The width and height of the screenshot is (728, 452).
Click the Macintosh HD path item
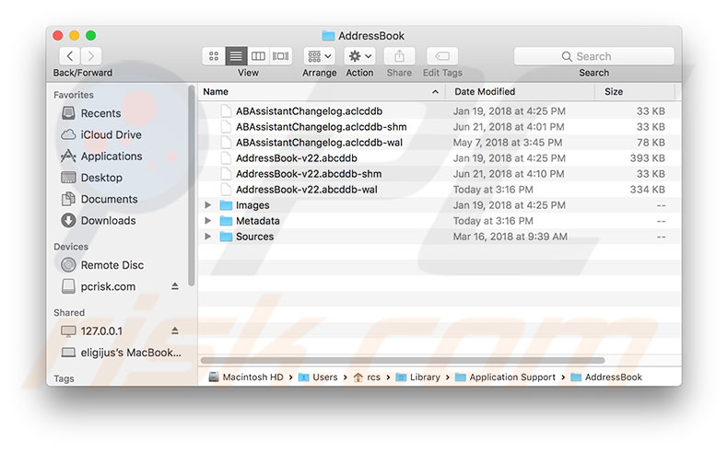[246, 377]
